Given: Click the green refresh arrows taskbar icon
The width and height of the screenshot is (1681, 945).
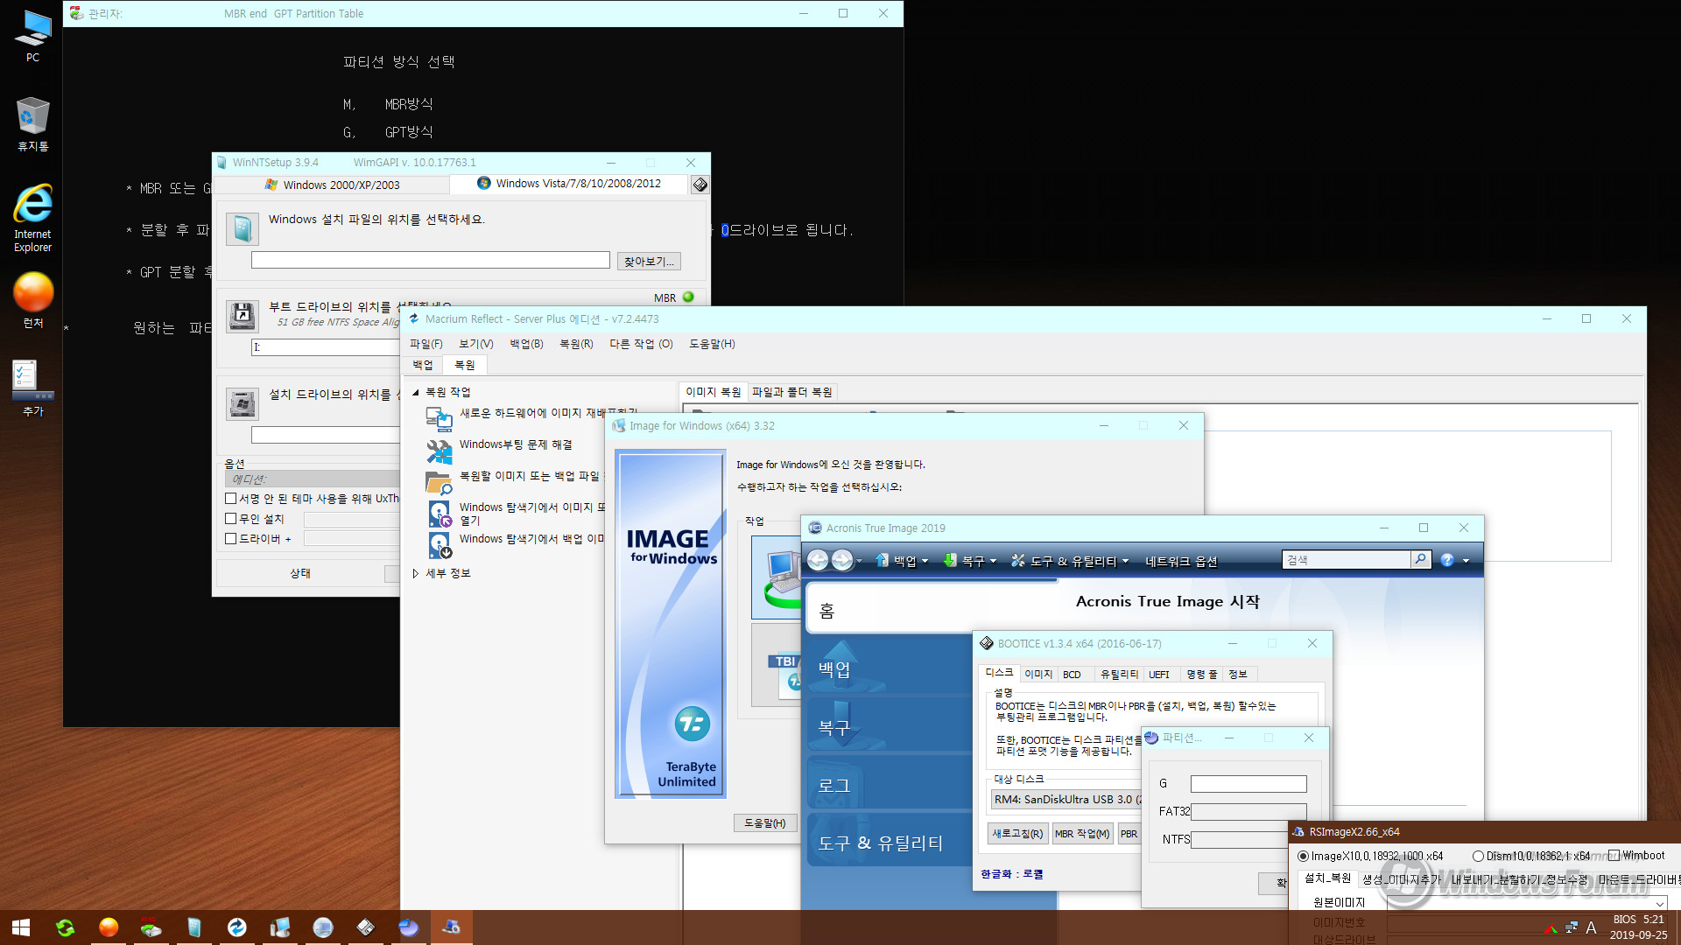Looking at the screenshot, I should click(65, 927).
